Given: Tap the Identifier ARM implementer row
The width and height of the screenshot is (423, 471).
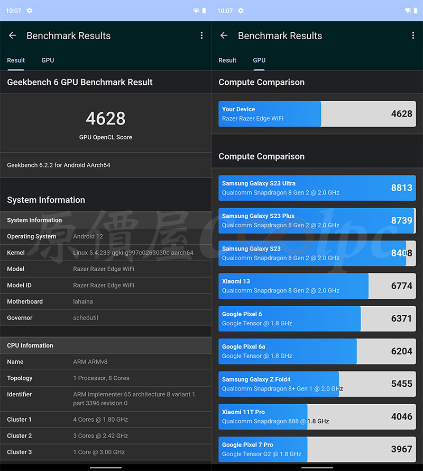Looking at the screenshot, I should (x=106, y=398).
